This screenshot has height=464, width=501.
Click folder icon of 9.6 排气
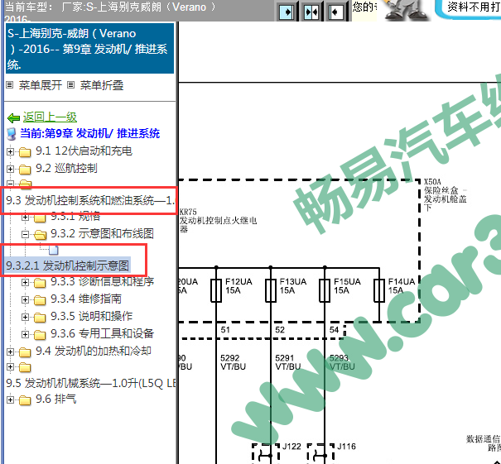[25, 399]
